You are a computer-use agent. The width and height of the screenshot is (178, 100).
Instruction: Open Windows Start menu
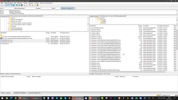coord(2,98)
